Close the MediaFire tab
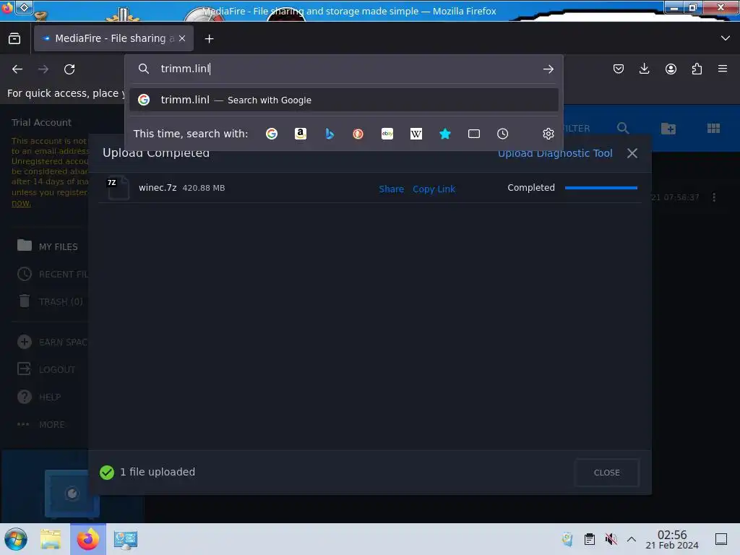This screenshot has height=555, width=740. (x=182, y=38)
